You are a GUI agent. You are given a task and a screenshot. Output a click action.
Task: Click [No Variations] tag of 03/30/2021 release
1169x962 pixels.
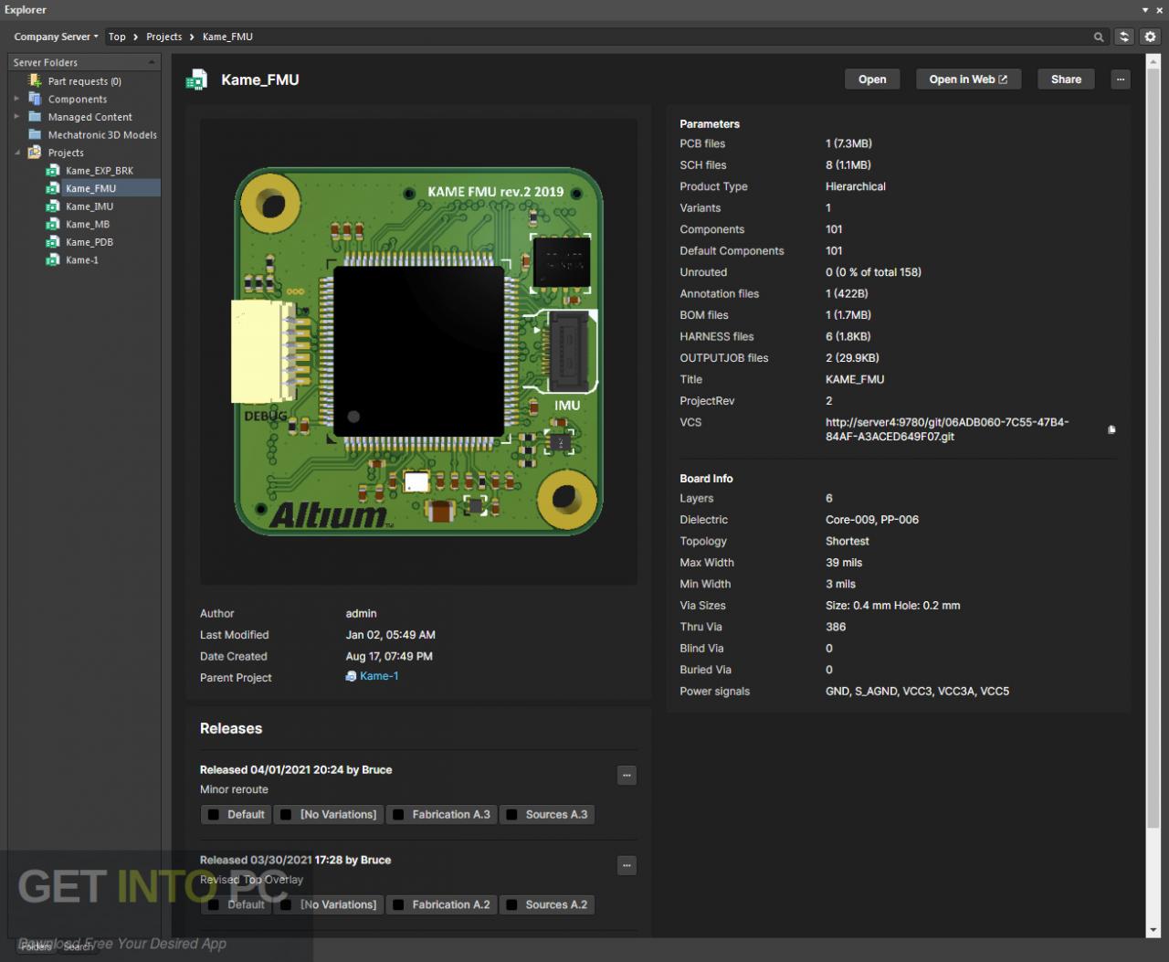pyautogui.click(x=329, y=904)
